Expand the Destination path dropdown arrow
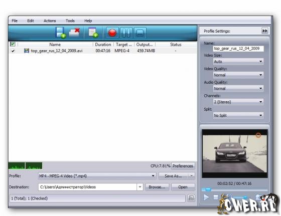 140,187
